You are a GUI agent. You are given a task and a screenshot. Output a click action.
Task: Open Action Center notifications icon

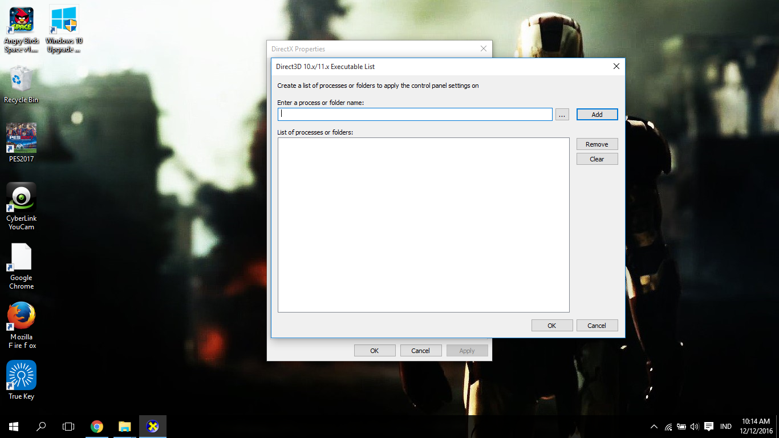click(709, 427)
